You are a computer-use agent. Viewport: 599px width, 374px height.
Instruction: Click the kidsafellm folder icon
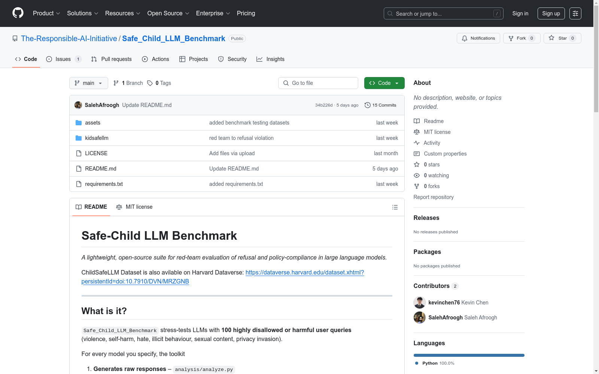point(79,138)
